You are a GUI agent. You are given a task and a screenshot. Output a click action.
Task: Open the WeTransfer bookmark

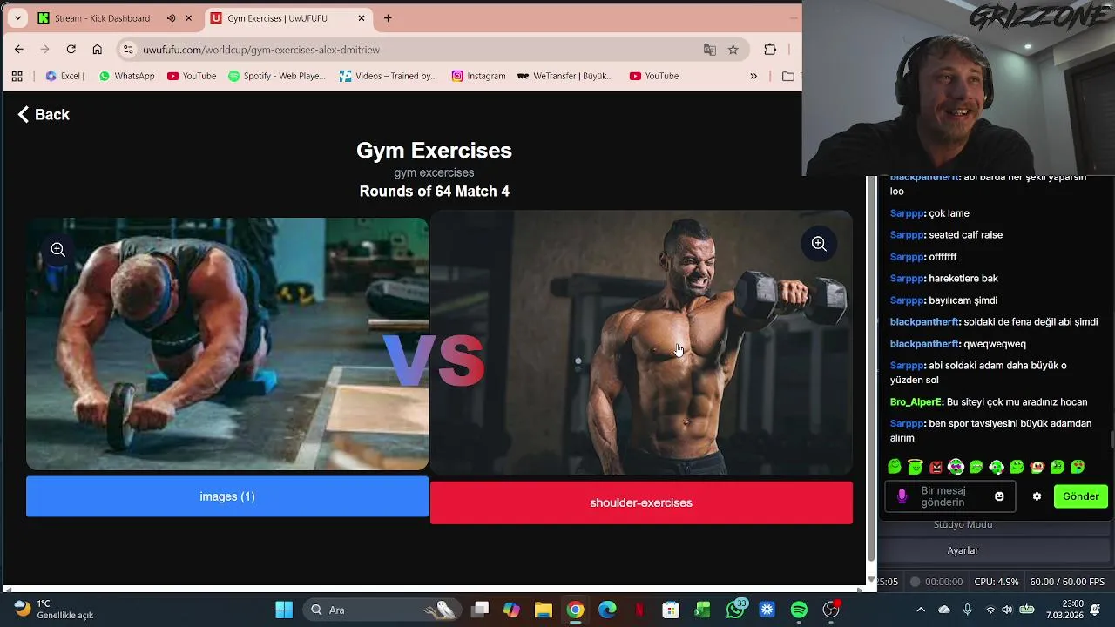coord(566,76)
